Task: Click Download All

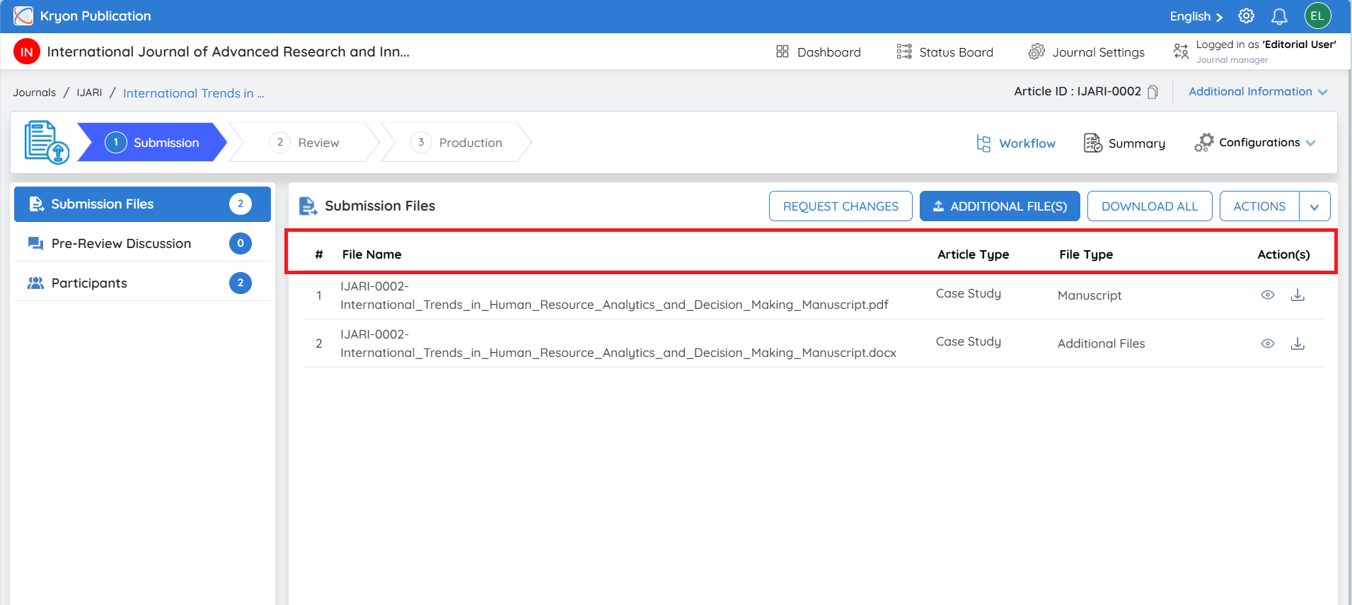Action: [1150, 206]
